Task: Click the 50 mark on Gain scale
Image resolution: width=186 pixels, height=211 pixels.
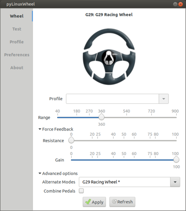Action: [124, 153]
